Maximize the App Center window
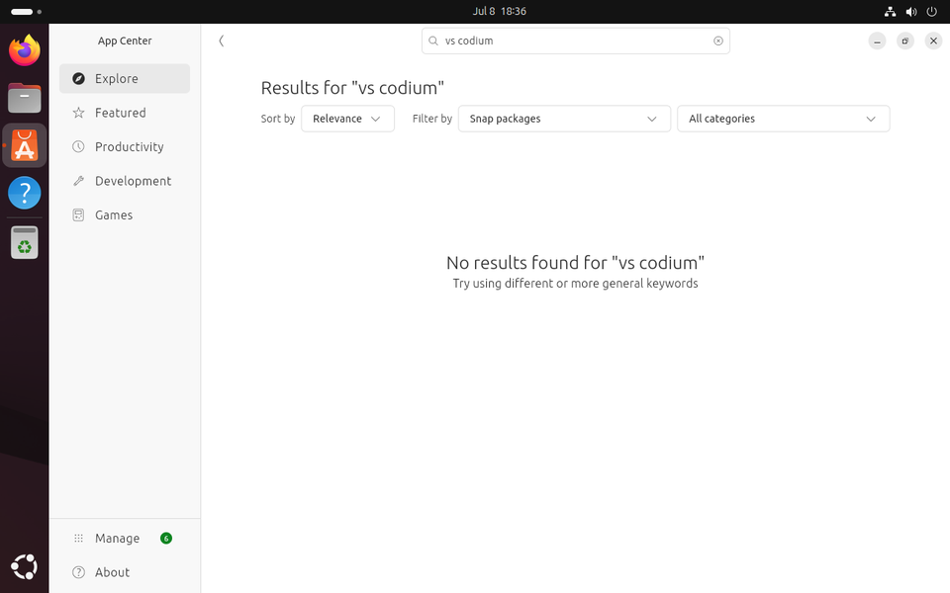Screen dimensions: 950x593 pyautogui.click(x=905, y=41)
